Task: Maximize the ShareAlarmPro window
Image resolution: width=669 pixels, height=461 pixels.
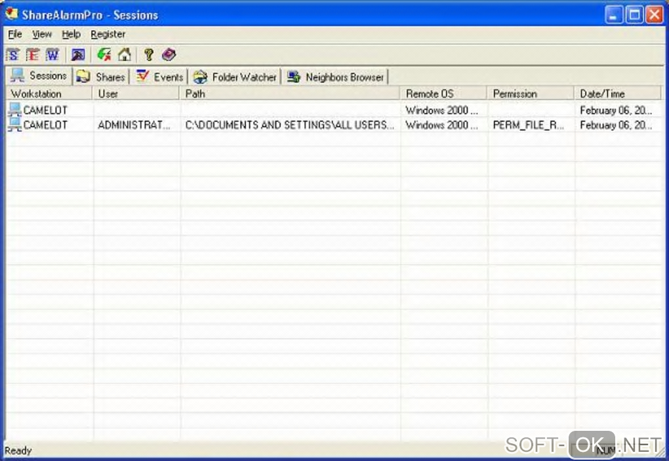Action: click(x=634, y=15)
